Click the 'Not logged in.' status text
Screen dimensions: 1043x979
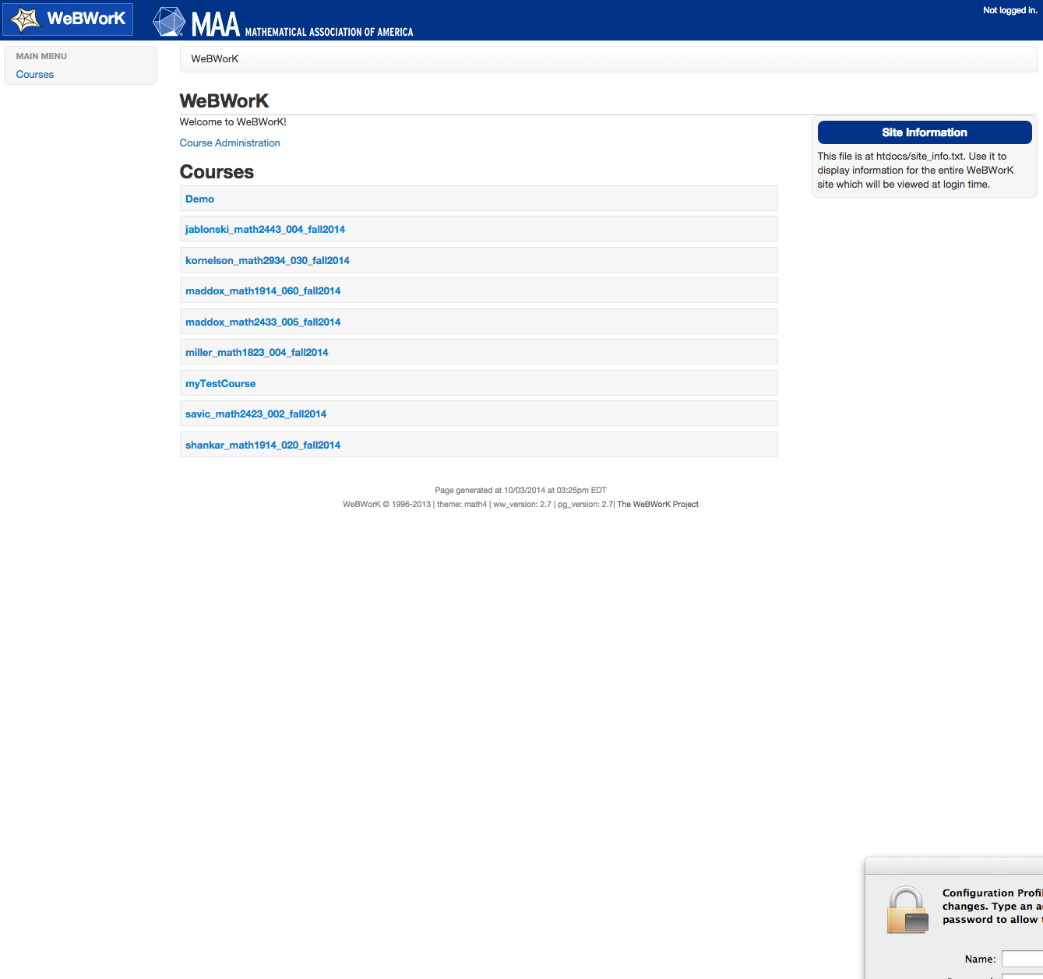pyautogui.click(x=1010, y=10)
